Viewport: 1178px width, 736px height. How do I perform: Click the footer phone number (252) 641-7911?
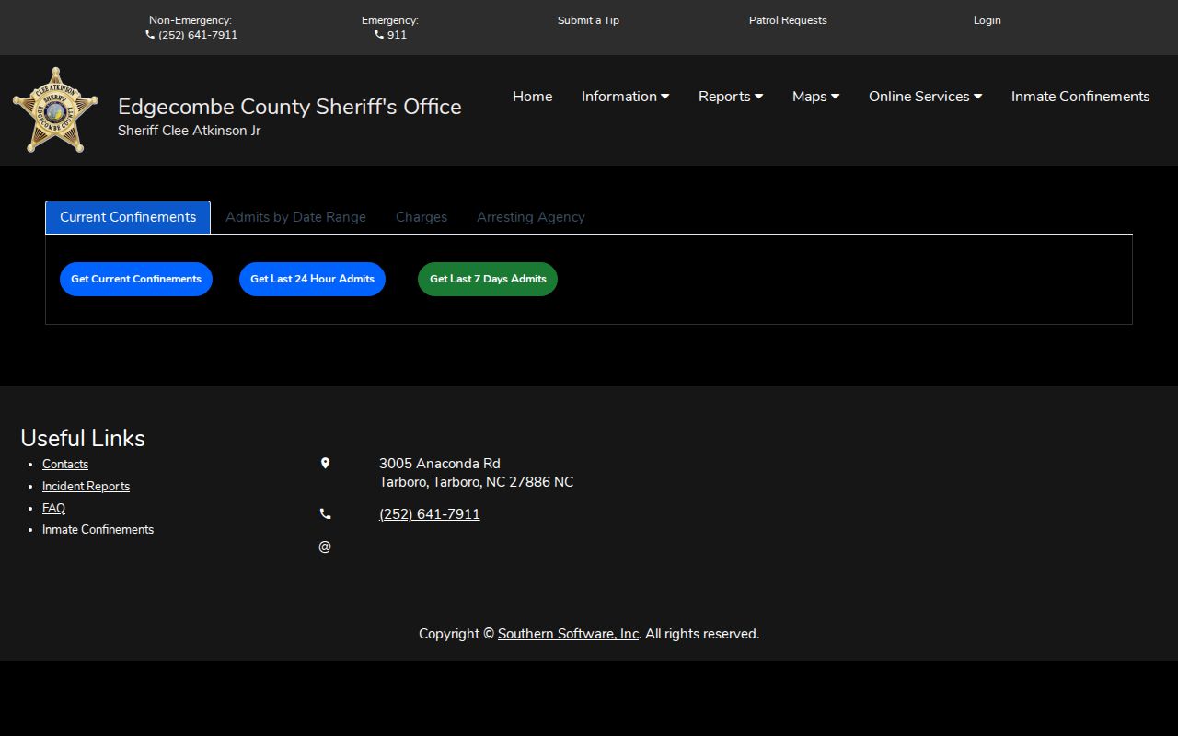[430, 514]
